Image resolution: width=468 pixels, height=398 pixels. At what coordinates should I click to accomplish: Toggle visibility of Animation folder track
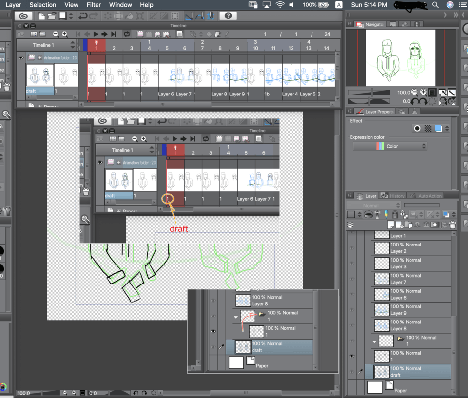(21, 58)
